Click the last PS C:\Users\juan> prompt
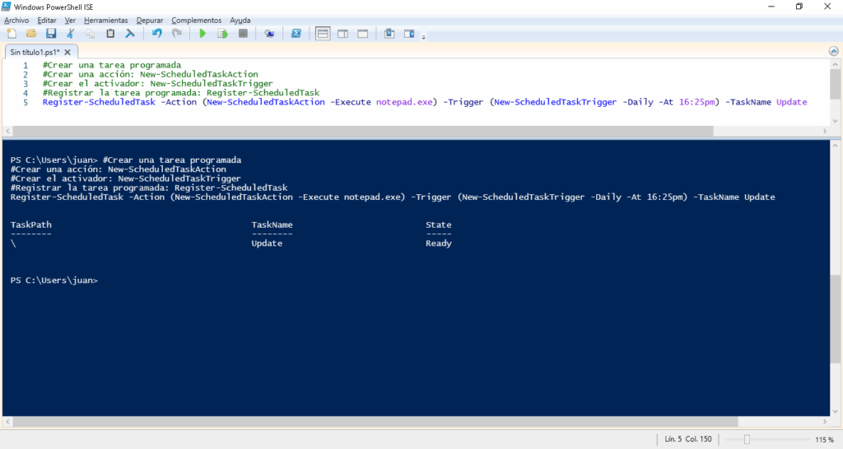 pyautogui.click(x=54, y=280)
